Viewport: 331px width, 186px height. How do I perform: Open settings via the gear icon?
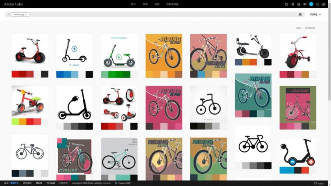[286, 4]
